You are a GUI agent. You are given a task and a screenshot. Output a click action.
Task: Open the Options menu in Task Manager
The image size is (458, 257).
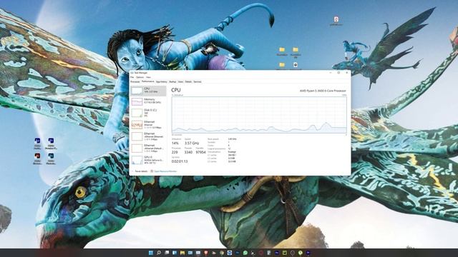click(140, 77)
